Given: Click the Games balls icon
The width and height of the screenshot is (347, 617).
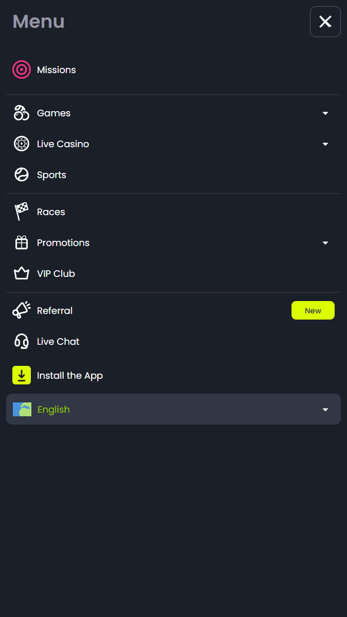Looking at the screenshot, I should pyautogui.click(x=22, y=113).
